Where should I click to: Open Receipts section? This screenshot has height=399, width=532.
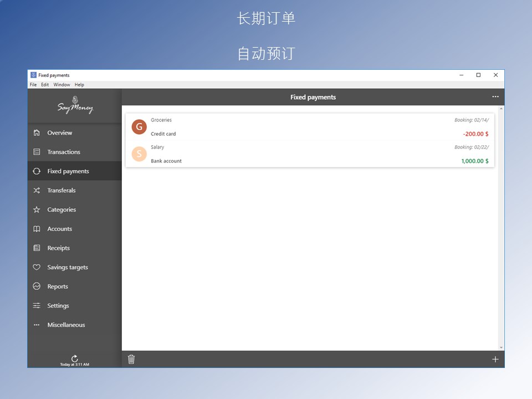75,248
